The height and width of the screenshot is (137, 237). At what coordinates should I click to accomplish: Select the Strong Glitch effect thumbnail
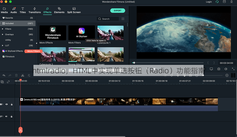click(x=82, y=55)
